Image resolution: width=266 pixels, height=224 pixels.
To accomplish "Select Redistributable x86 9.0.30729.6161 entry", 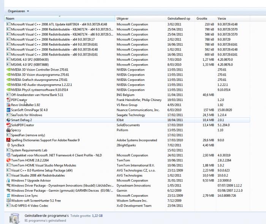I will click(x=128, y=55).
